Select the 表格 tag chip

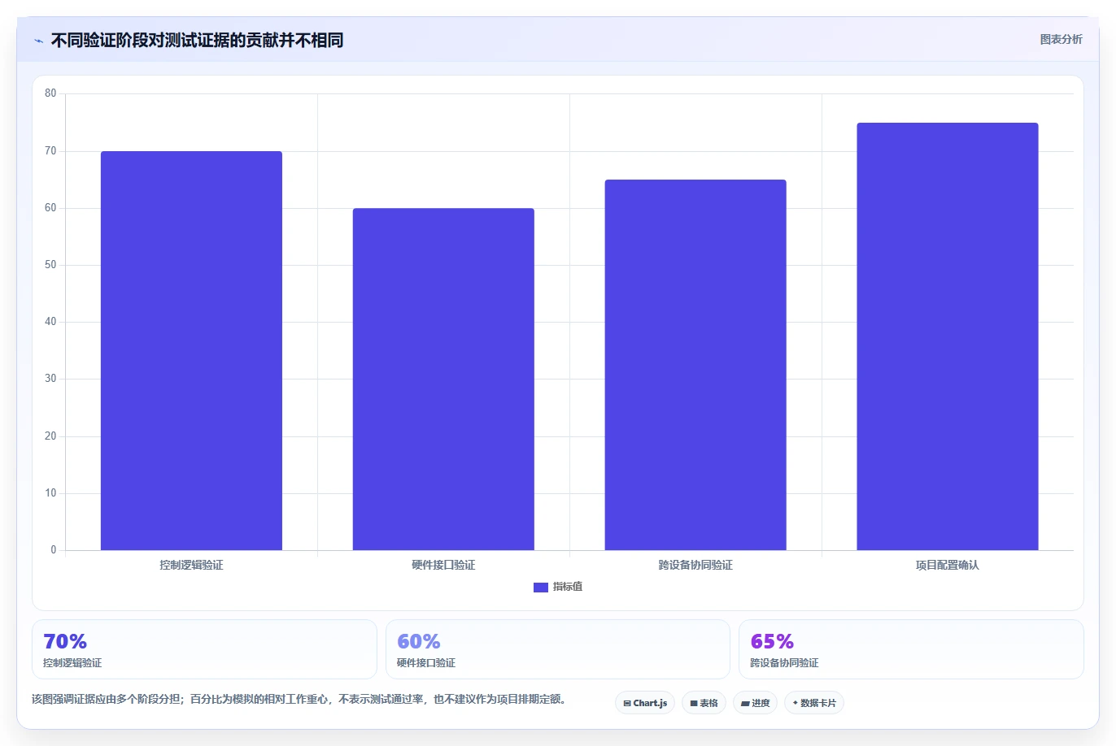tap(704, 703)
